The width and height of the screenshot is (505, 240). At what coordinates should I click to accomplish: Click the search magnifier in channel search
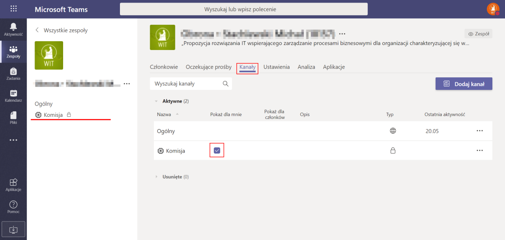(x=226, y=84)
